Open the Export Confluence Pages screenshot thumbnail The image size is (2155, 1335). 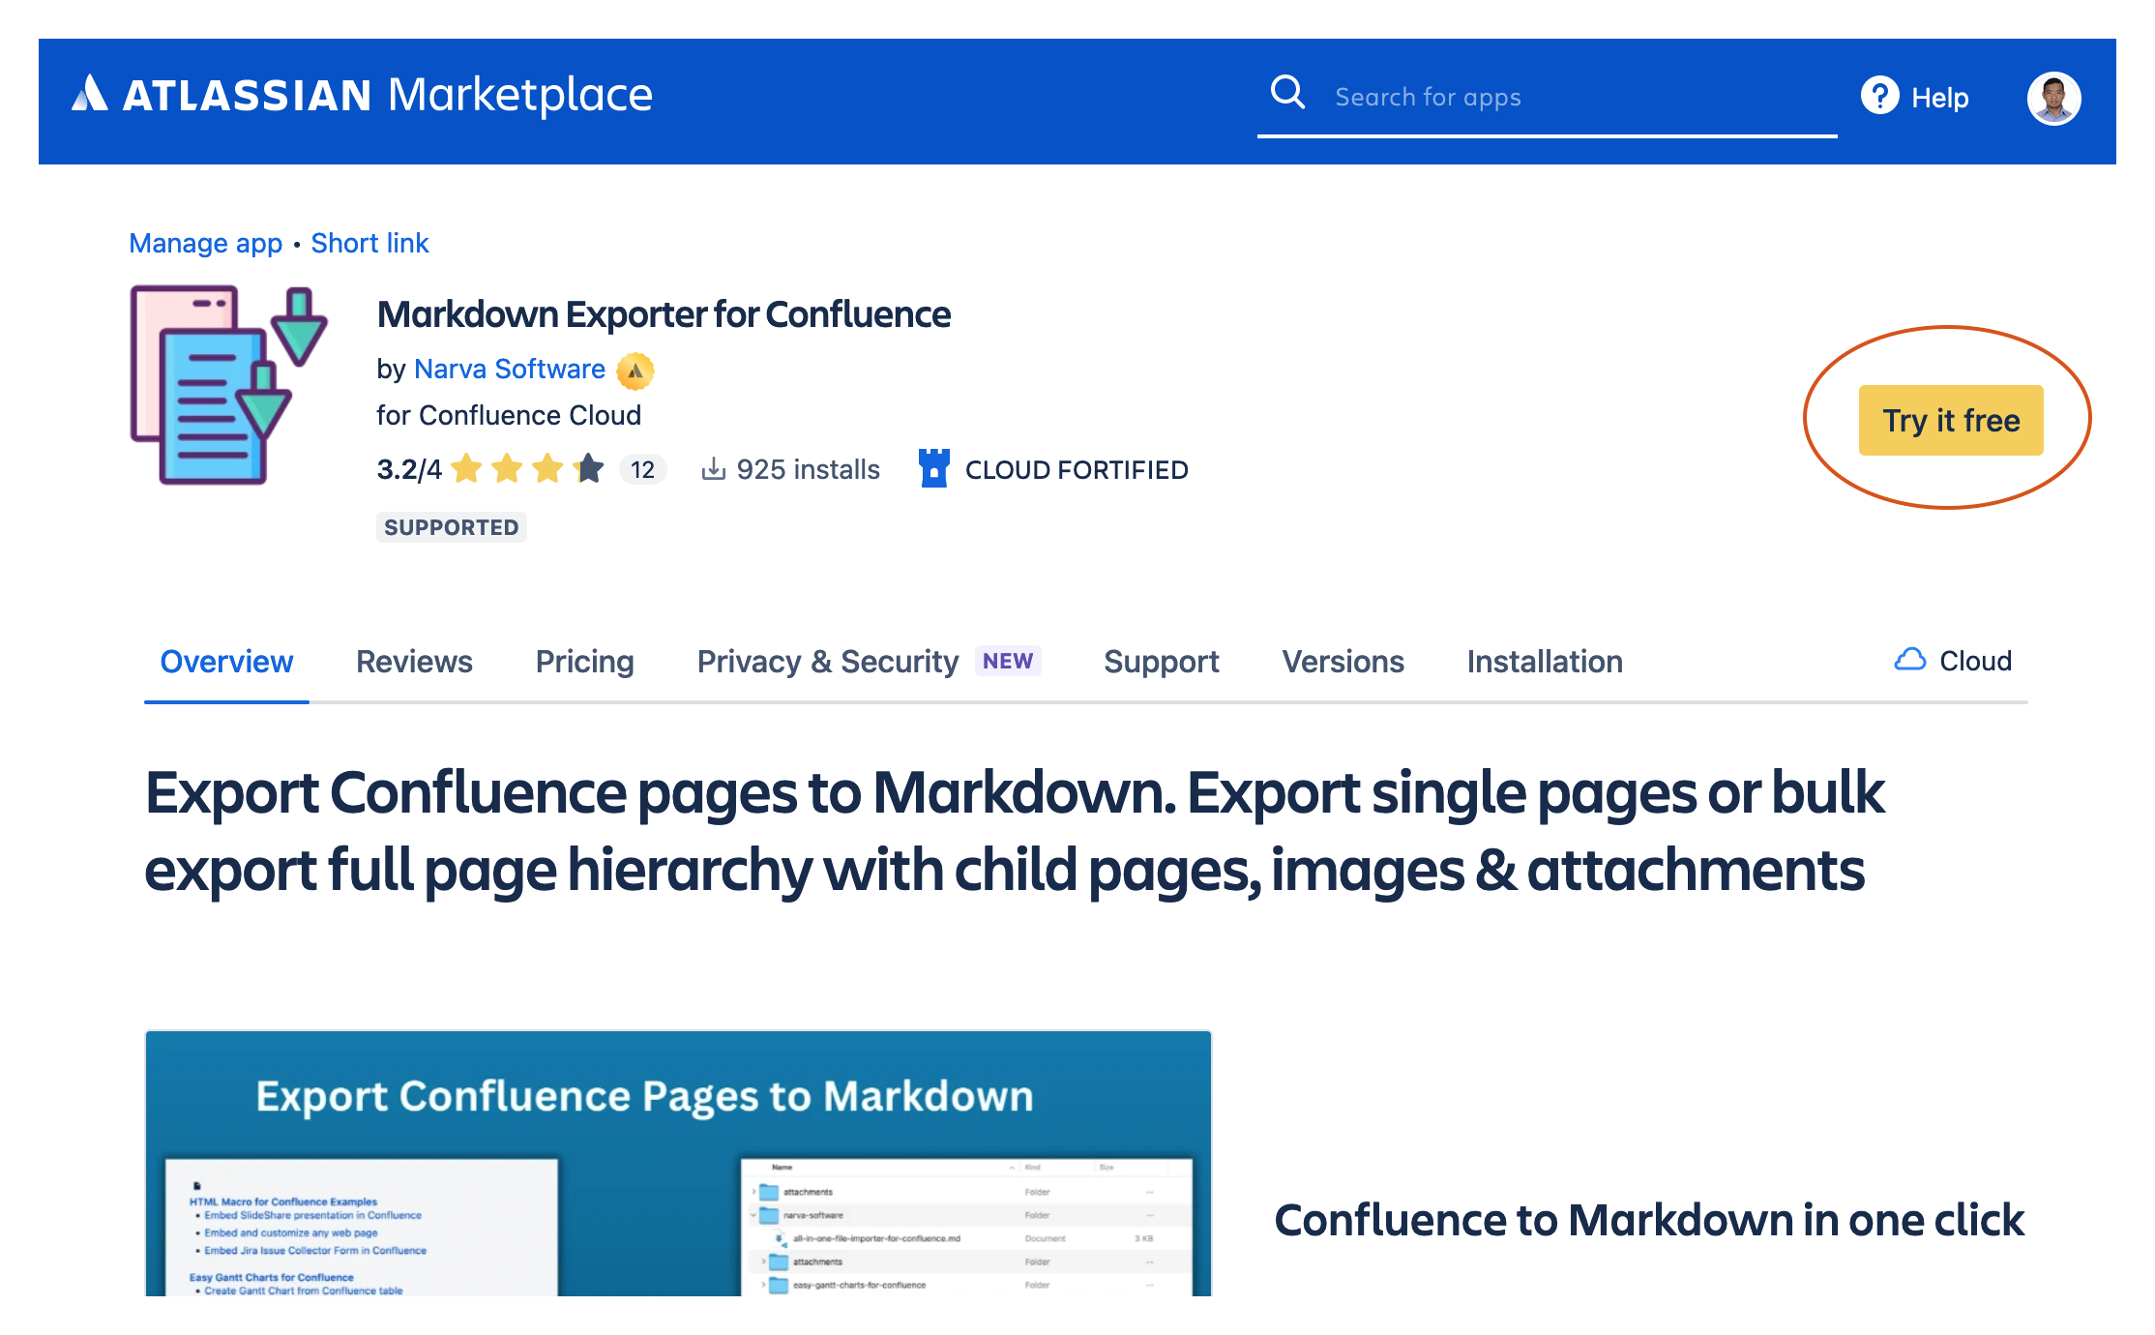click(x=678, y=1163)
